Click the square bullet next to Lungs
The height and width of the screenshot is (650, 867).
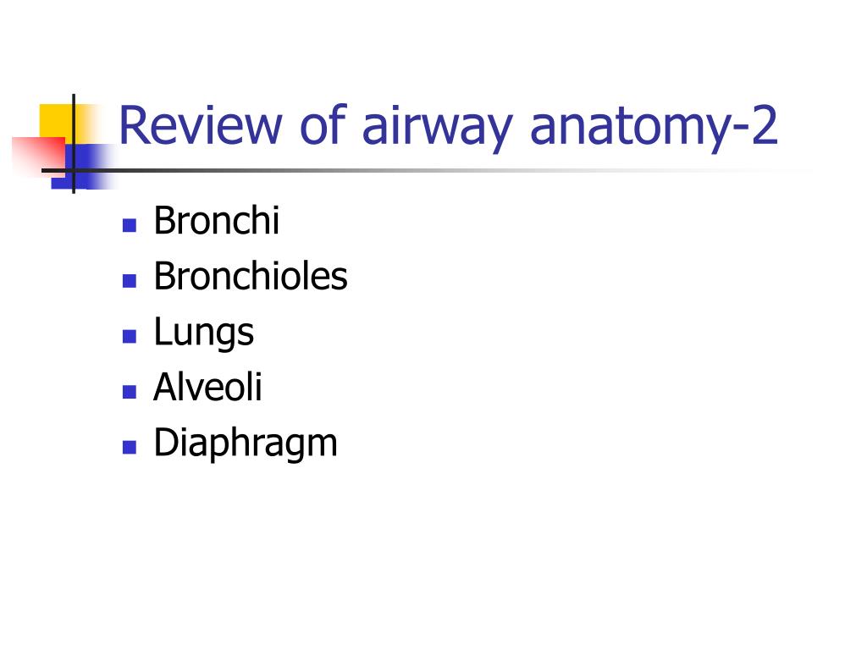(x=130, y=336)
